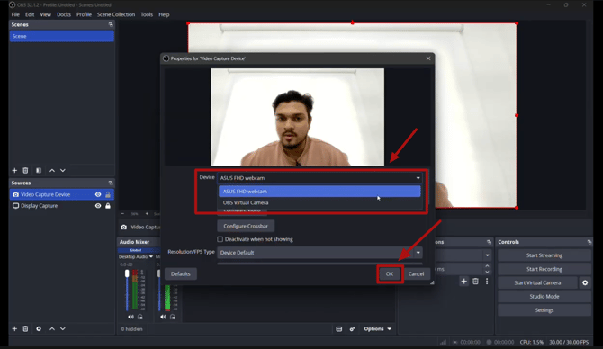Viewport: 603px width, 349px height.
Task: Mute second audio channel speaker icon
Action: click(163, 317)
